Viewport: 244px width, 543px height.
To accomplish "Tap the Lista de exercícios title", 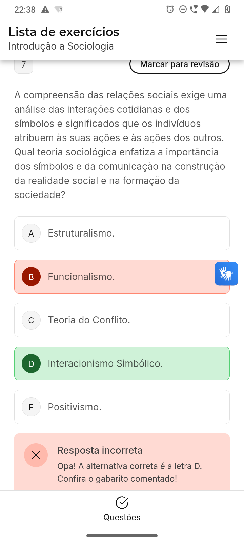I will (64, 32).
